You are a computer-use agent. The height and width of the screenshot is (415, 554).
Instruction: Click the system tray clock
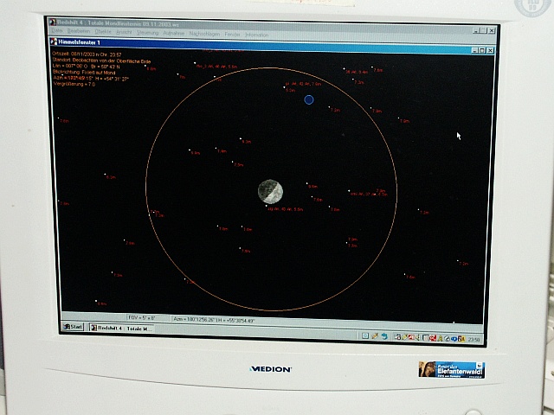coord(473,340)
